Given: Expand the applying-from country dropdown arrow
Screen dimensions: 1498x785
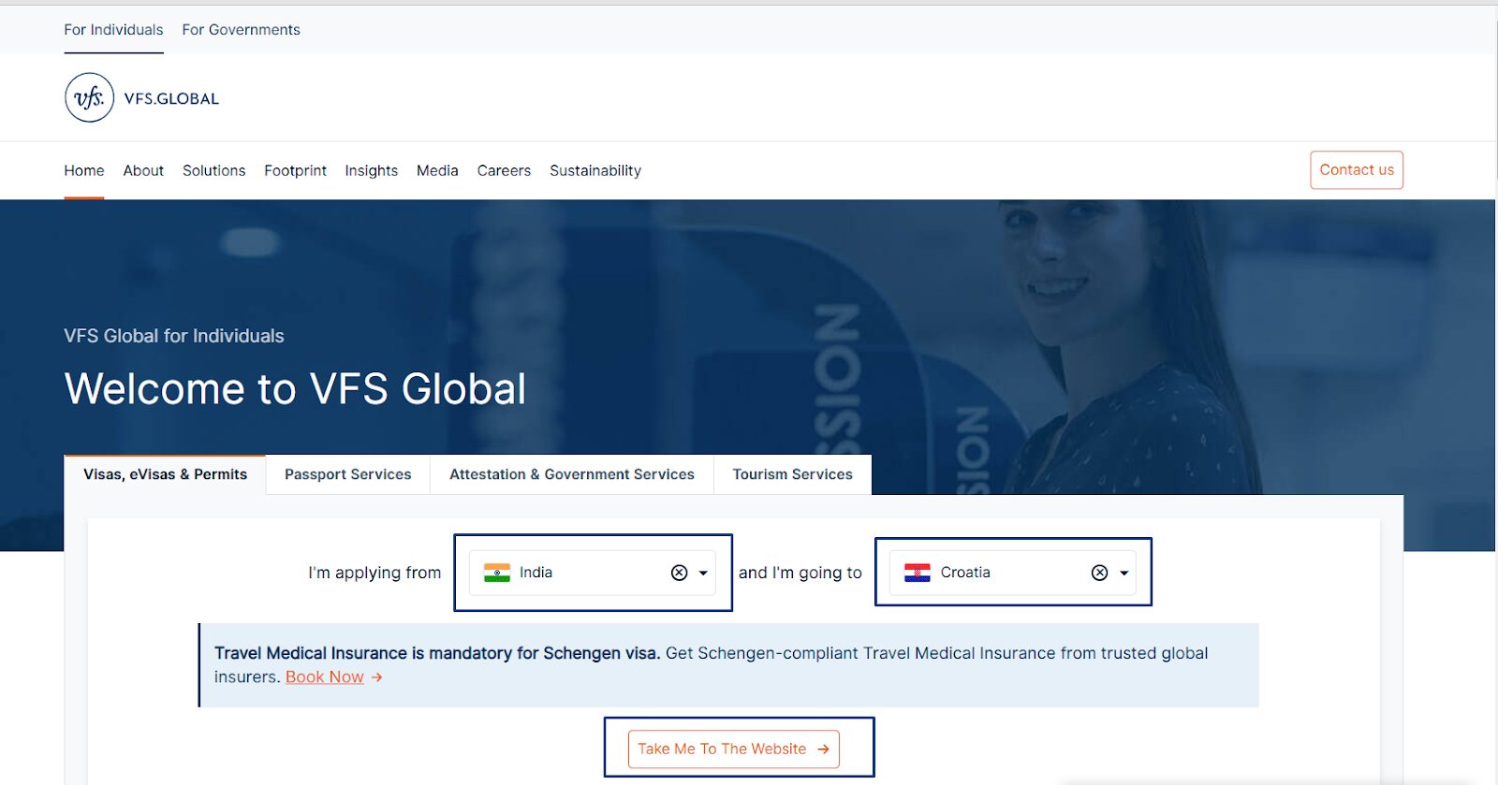Looking at the screenshot, I should coord(703,574).
